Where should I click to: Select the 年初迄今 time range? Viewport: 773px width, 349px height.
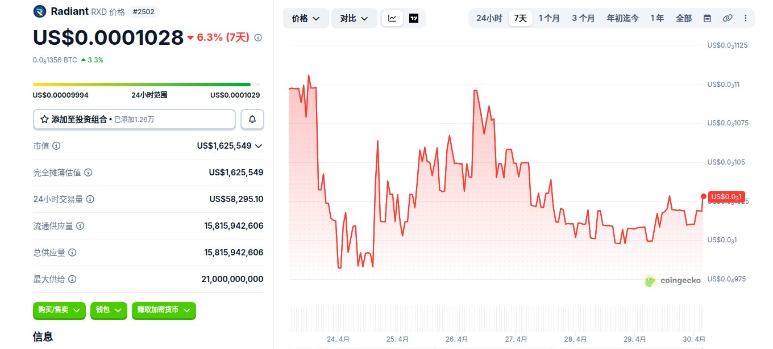click(x=622, y=18)
